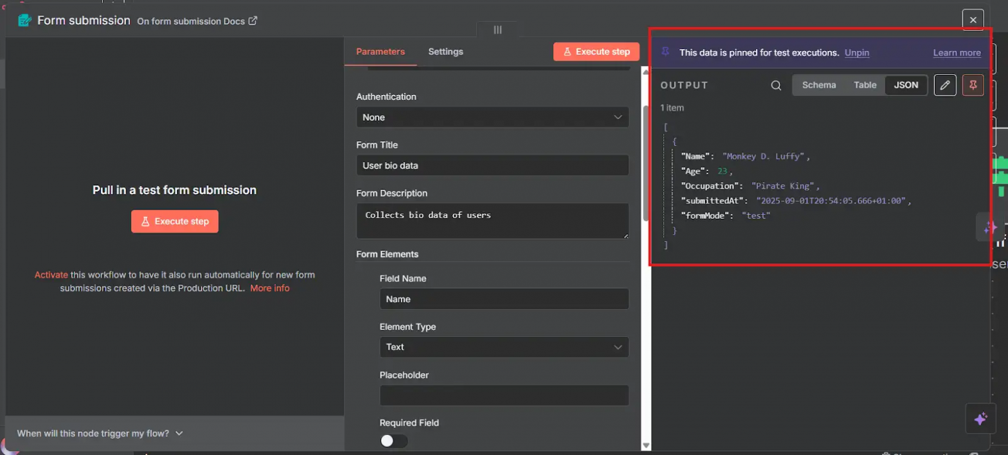The height and width of the screenshot is (455, 1008).
Task: Open the Element Type dropdown
Action: (504, 347)
